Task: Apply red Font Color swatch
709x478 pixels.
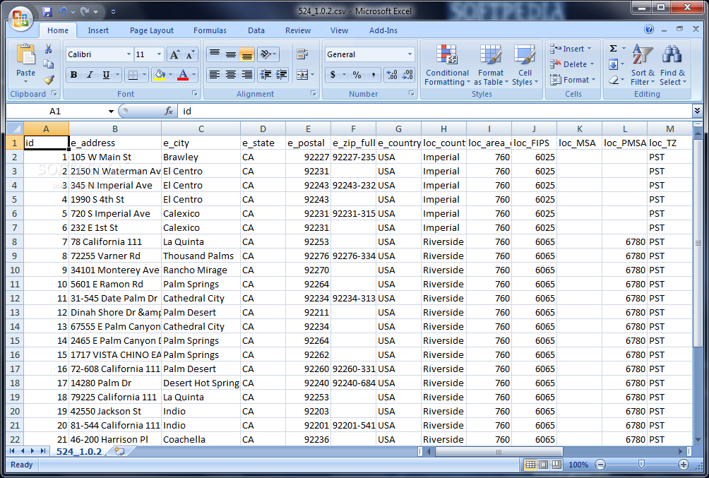Action: [x=183, y=75]
